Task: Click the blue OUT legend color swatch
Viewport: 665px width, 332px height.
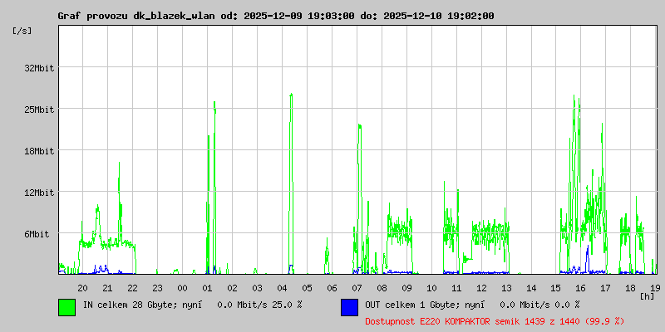Action: point(349,307)
